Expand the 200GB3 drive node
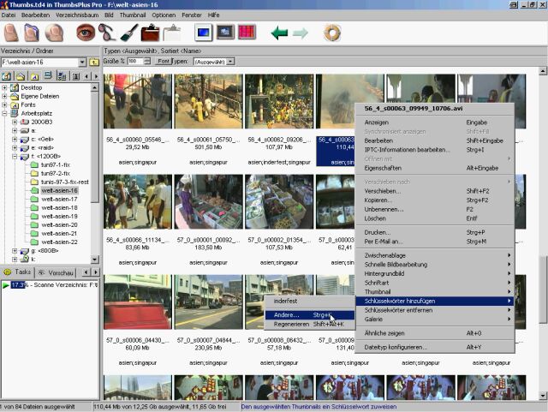 (15, 122)
